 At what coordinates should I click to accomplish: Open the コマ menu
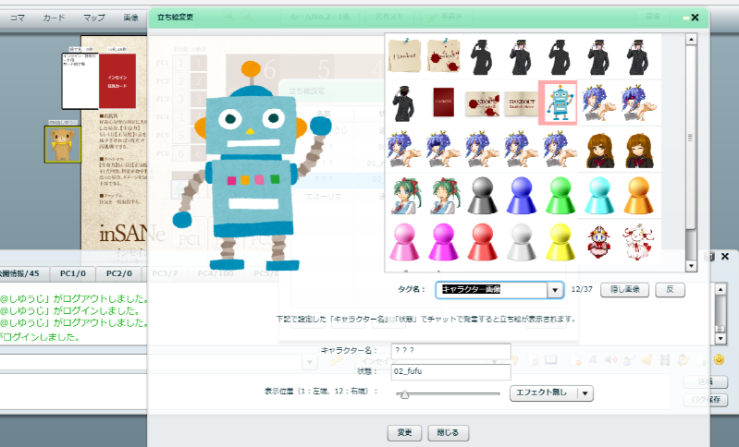pyautogui.click(x=18, y=18)
